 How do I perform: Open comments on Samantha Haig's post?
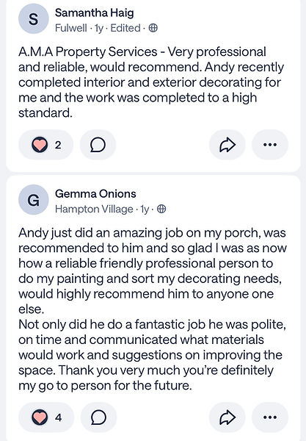98,145
